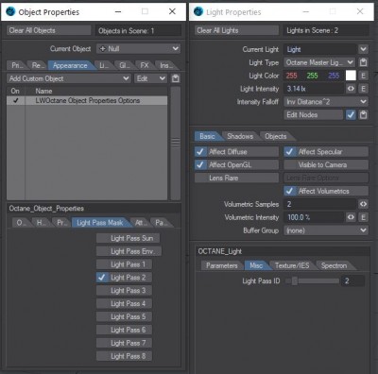This screenshot has height=374, width=378.
Task: Click the envelope E button for Volumetric Intensity
Action: tap(363, 217)
